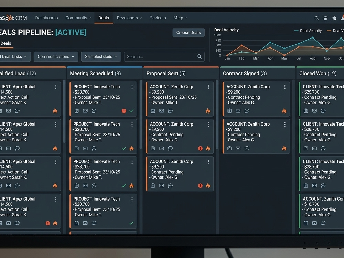The image size is (344, 258).
Task: Toggle orange series in chart legend
Action: pyautogui.click(x=335, y=31)
